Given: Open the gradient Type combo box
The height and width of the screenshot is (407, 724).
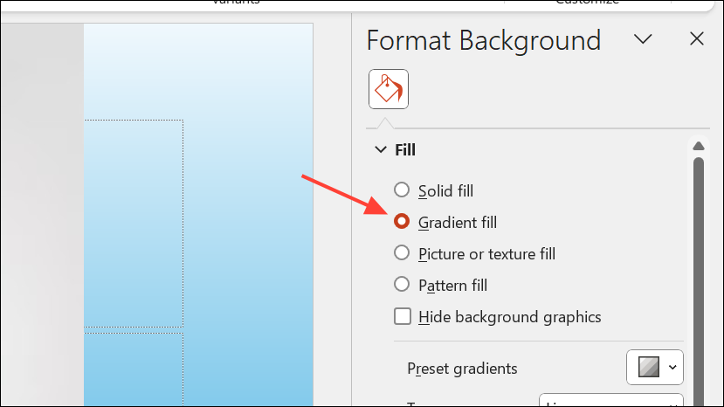Looking at the screenshot, I should click(x=610, y=400).
